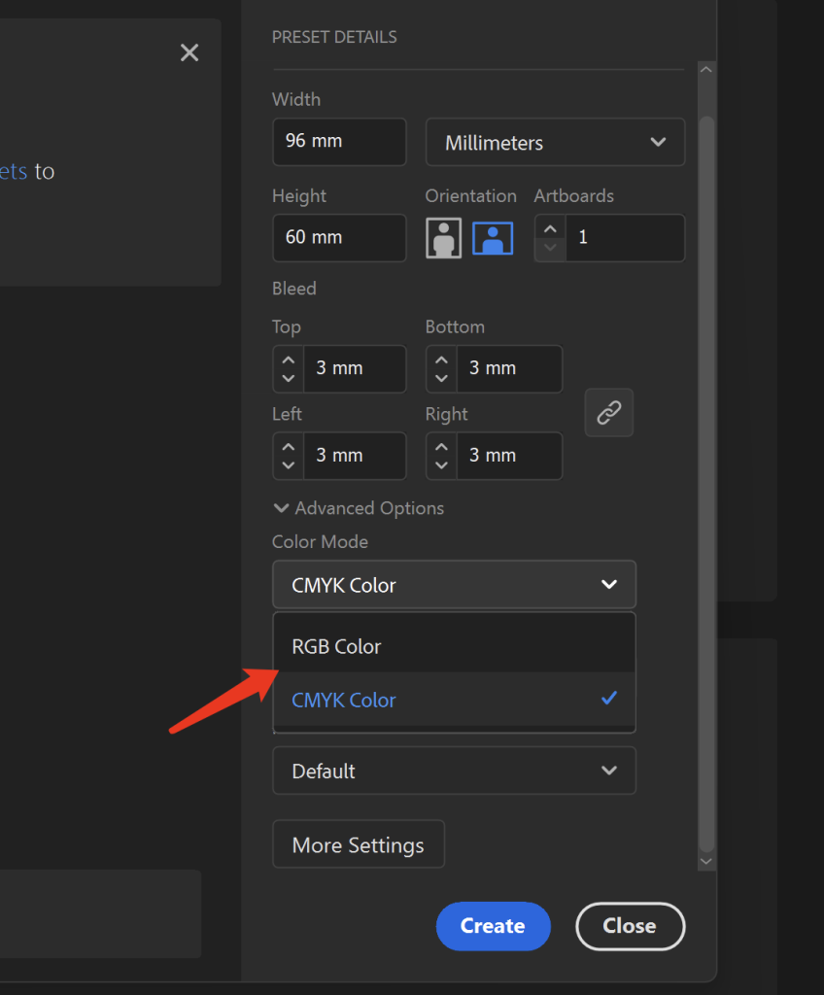The image size is (824, 995).
Task: Decrease the Bottom bleed value
Action: pyautogui.click(x=442, y=378)
